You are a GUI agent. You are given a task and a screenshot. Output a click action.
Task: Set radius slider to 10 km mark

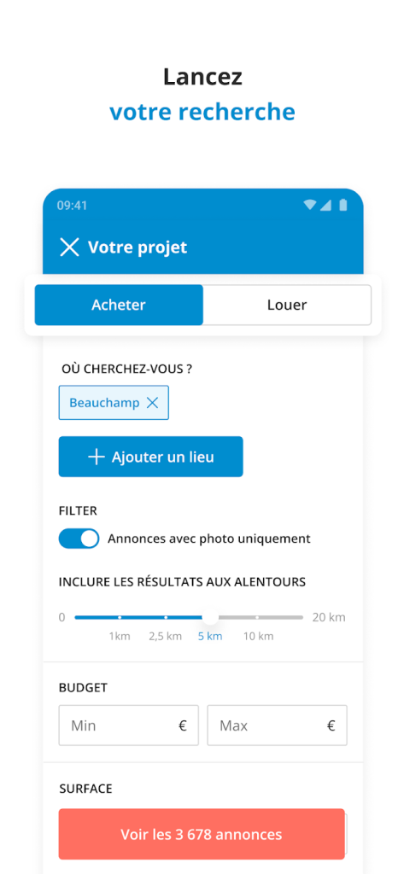pos(257,618)
